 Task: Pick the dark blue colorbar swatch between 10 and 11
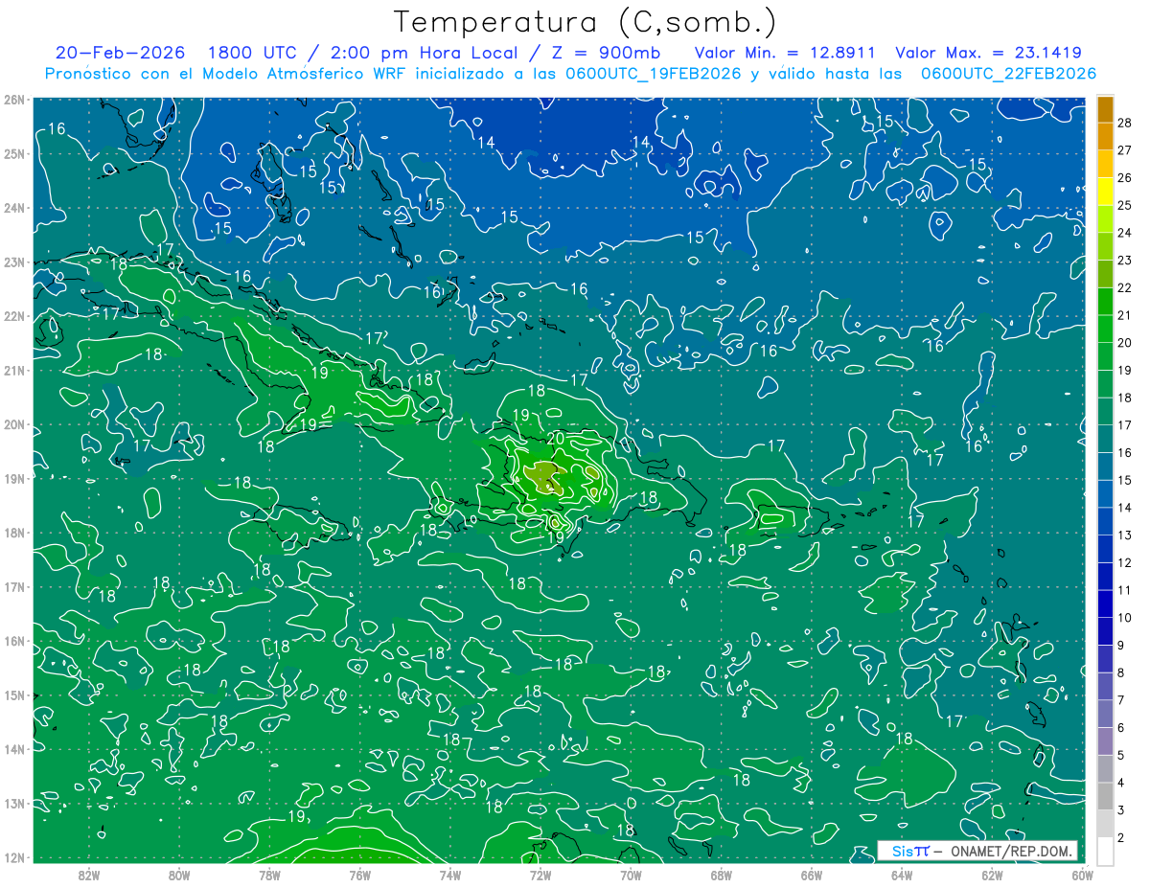pyautogui.click(x=1105, y=604)
